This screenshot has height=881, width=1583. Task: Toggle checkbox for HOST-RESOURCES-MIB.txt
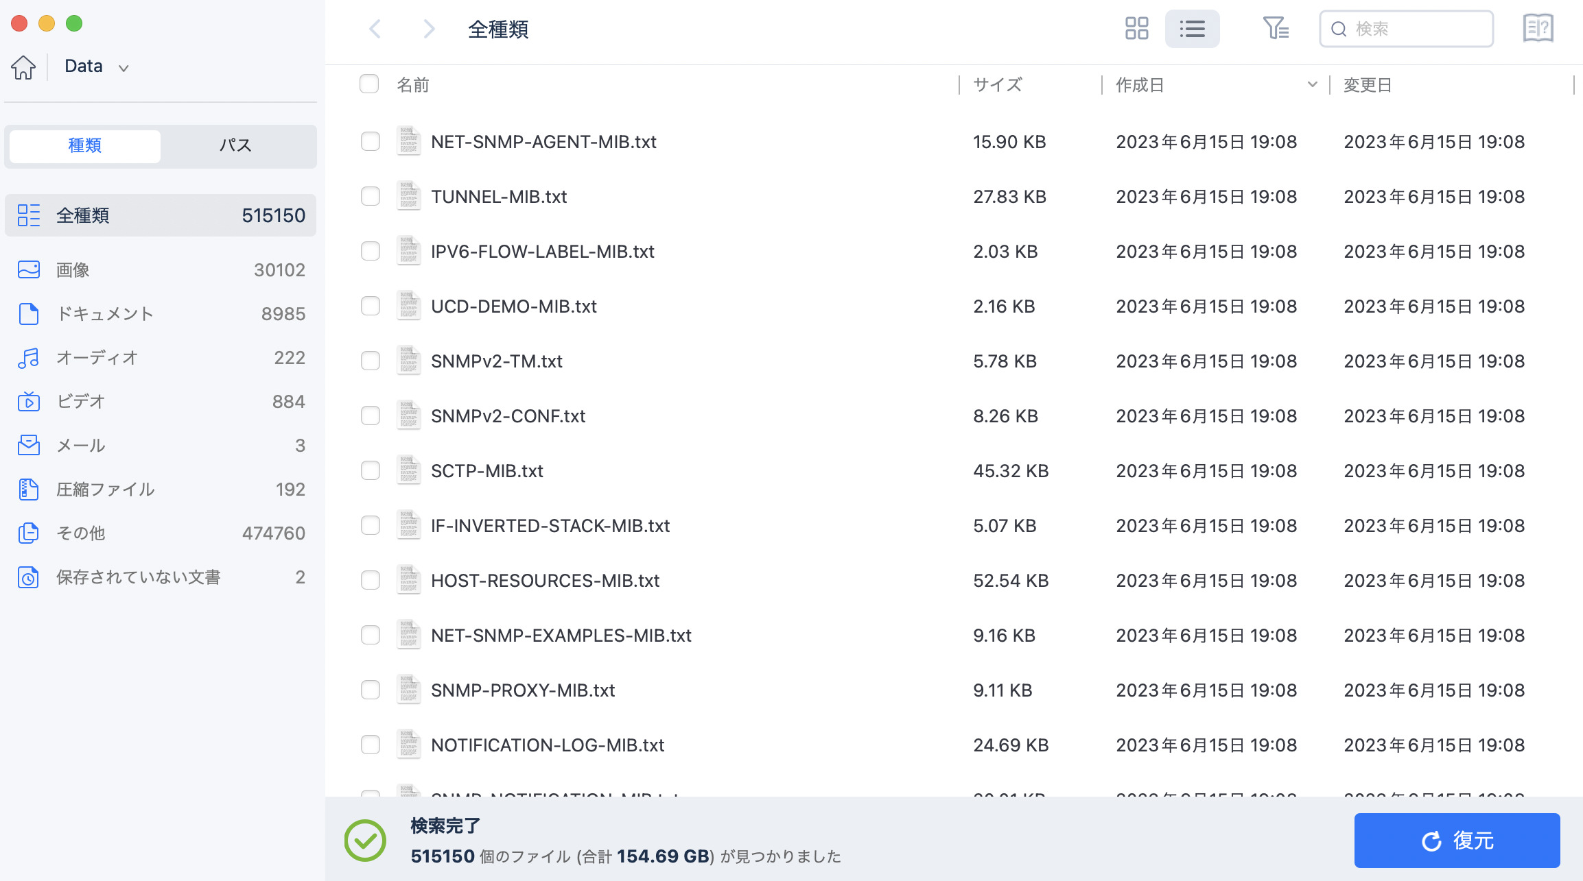tap(369, 581)
